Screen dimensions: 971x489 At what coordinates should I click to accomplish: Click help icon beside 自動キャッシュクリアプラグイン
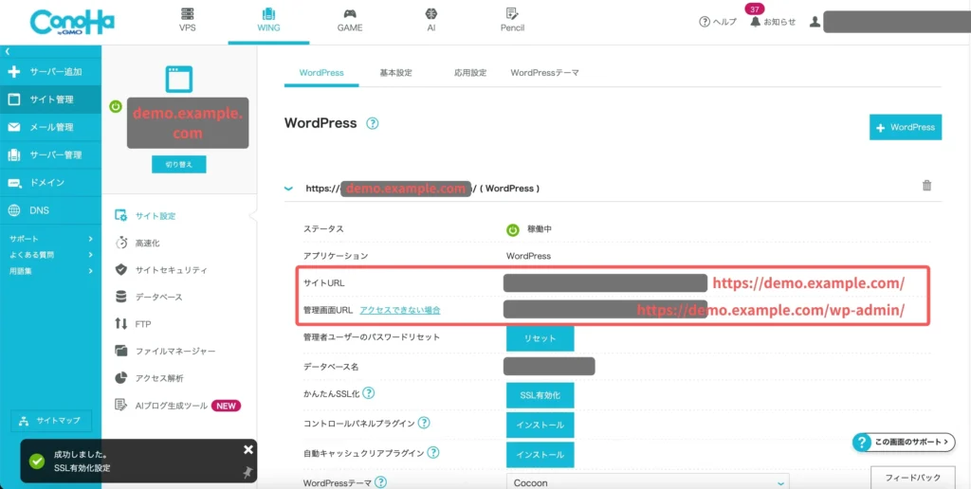(x=433, y=452)
